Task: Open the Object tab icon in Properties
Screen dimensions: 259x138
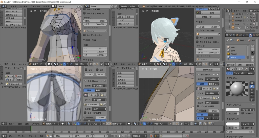Action: pyautogui.click(x=237, y=35)
